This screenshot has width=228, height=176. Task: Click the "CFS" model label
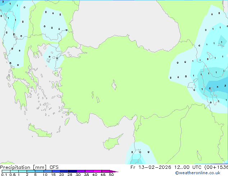click(54, 167)
